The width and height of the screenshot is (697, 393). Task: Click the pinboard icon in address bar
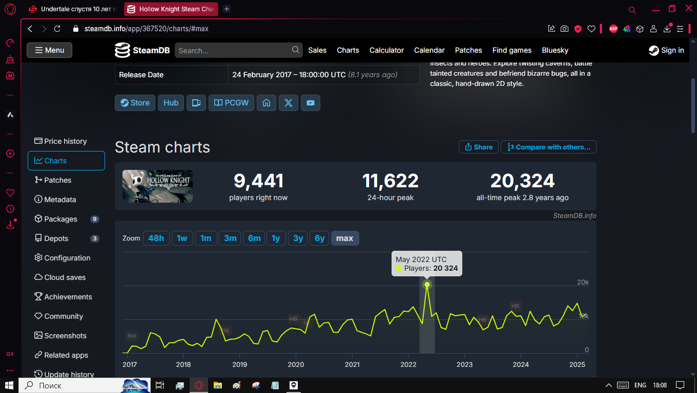point(551,29)
